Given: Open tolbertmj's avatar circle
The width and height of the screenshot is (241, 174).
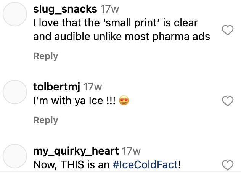Looking at the screenshot, I should click(15, 92).
